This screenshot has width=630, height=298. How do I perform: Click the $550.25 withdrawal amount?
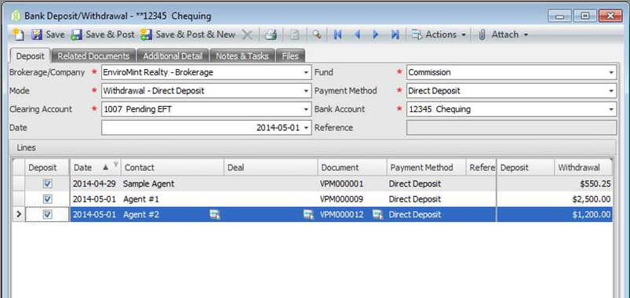pyautogui.click(x=595, y=184)
